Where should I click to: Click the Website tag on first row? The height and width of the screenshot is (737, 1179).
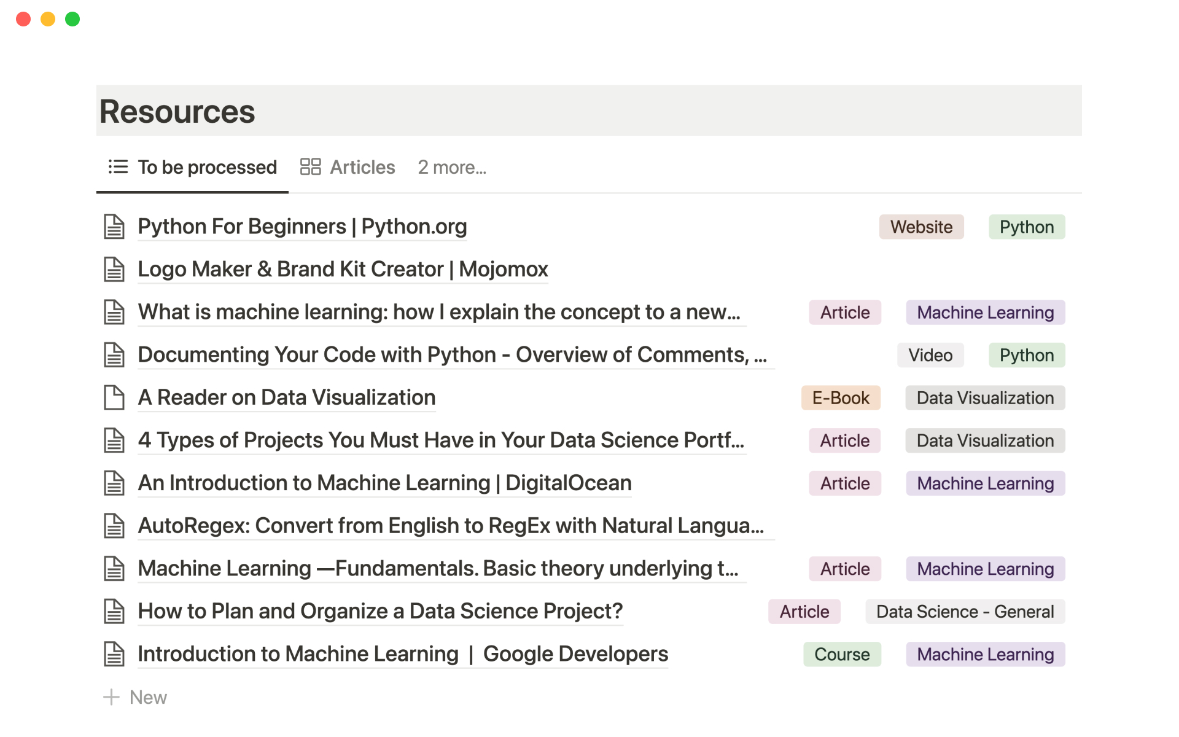pos(921,227)
